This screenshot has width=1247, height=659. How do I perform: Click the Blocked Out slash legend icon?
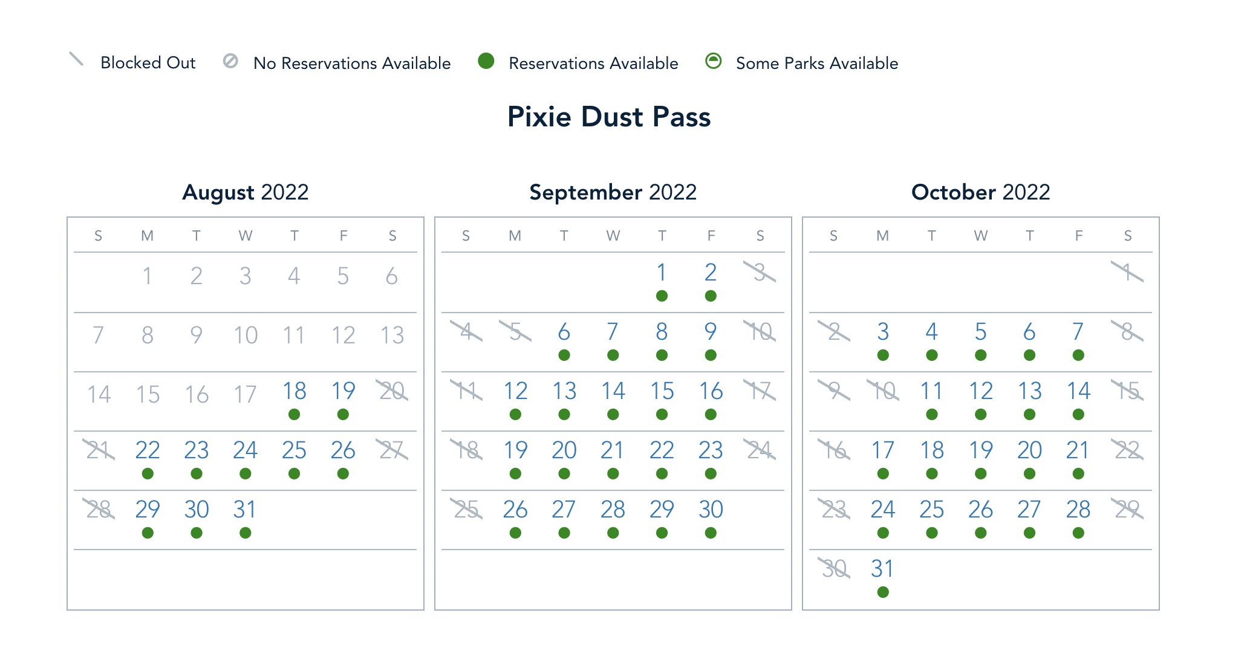pos(76,59)
